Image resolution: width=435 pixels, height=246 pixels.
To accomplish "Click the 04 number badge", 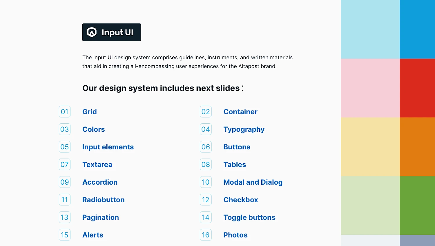I will click(206, 129).
